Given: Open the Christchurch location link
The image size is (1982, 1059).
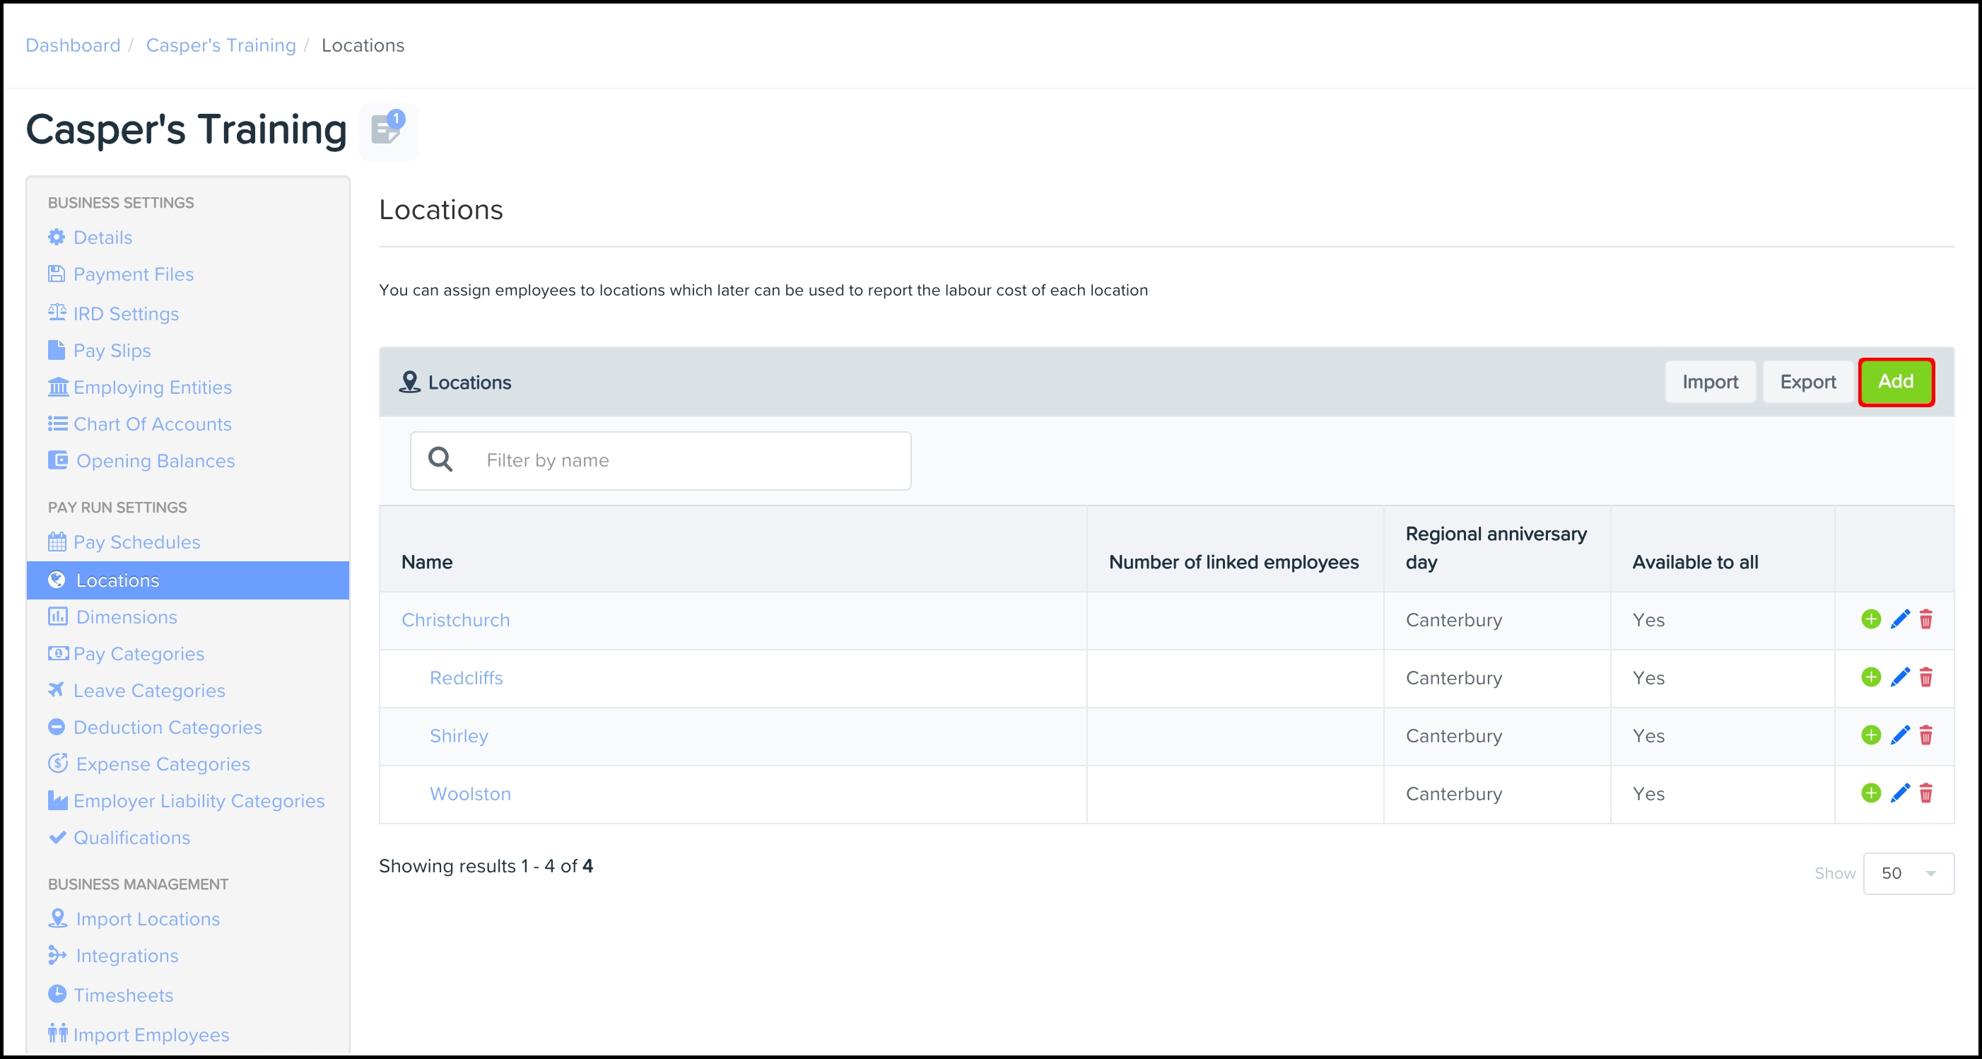Looking at the screenshot, I should 455,620.
